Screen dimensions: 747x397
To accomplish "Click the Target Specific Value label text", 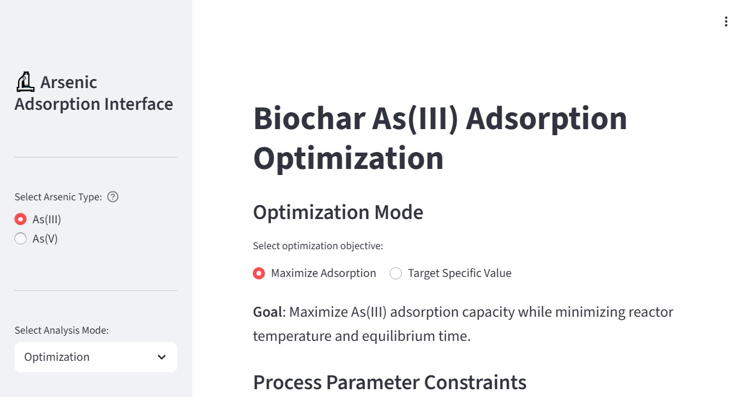I will pos(459,273).
